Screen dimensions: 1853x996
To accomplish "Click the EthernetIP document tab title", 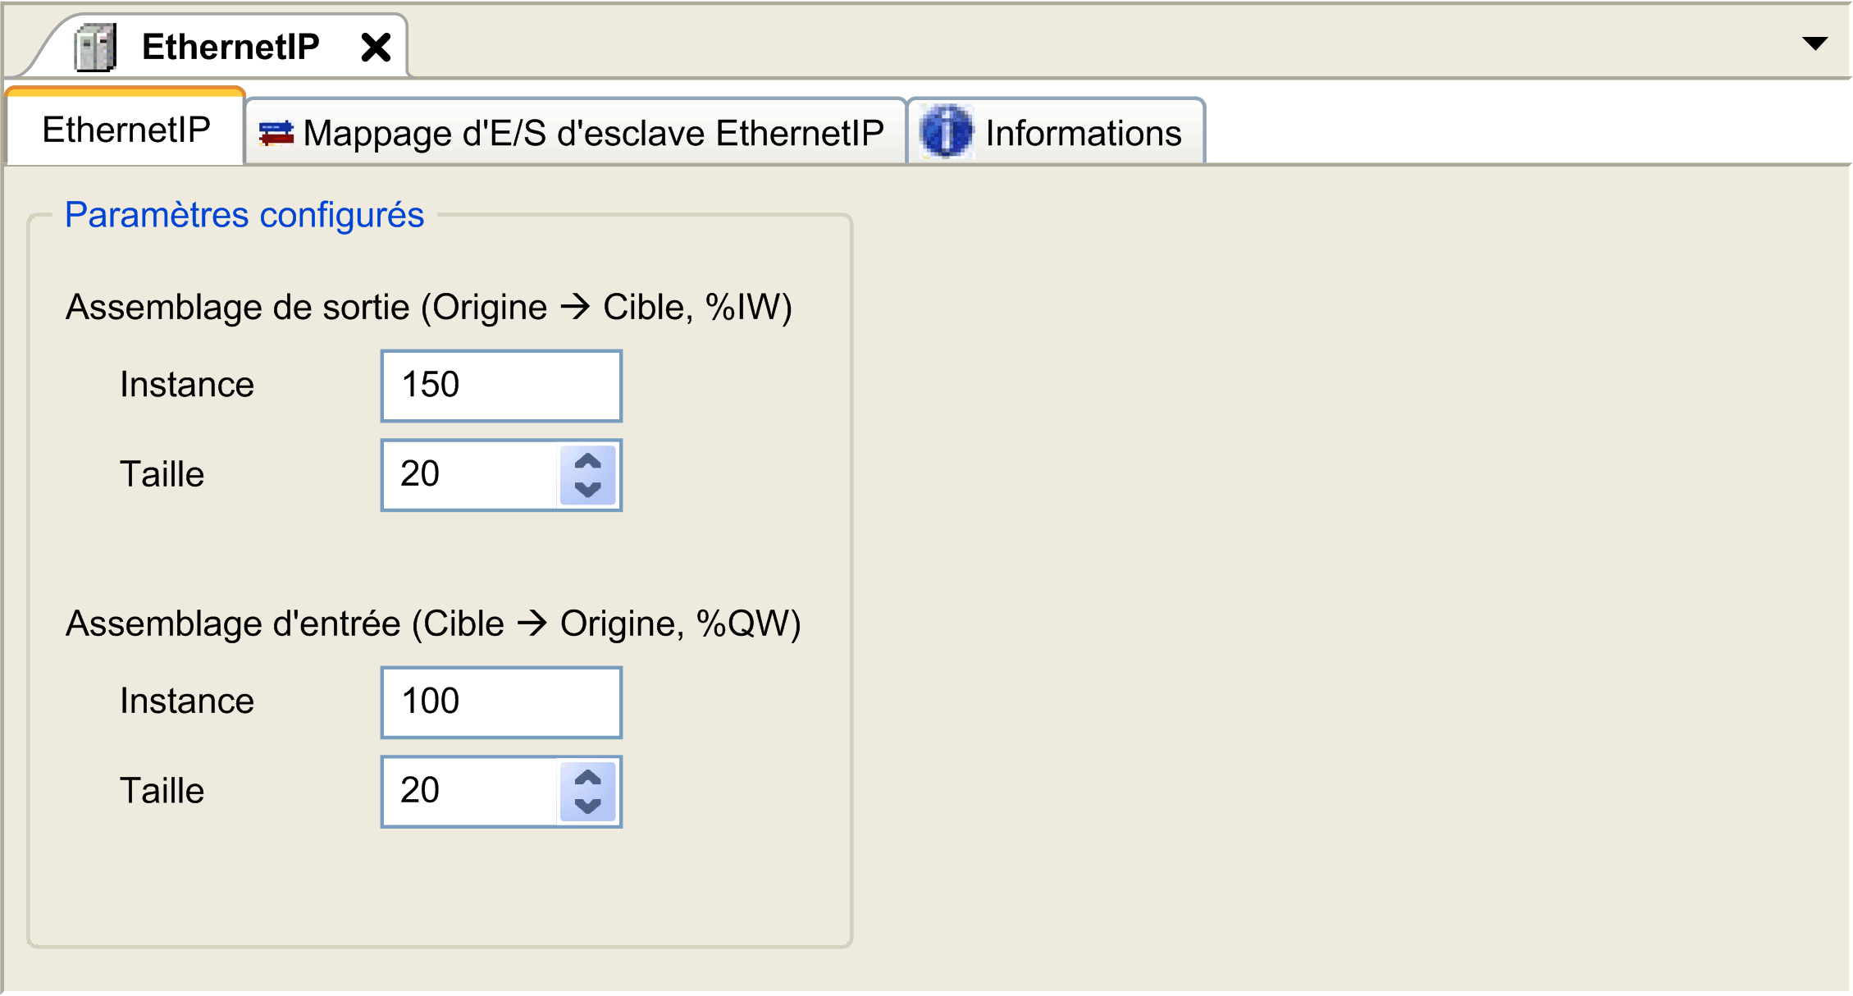I will pos(230,47).
